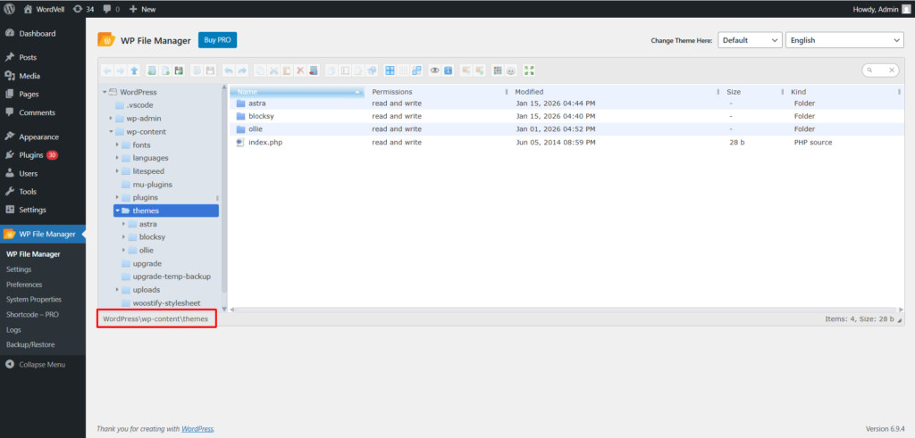Click the redo arrow in the file toolbar
The width and height of the screenshot is (915, 438).
(x=242, y=70)
